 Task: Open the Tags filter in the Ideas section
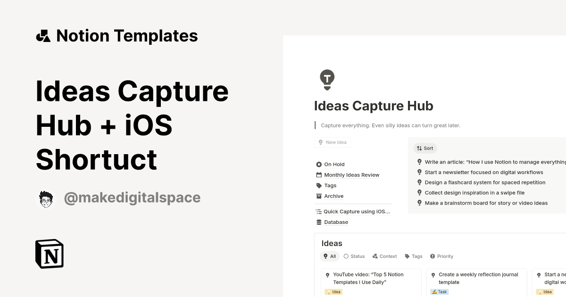point(413,256)
